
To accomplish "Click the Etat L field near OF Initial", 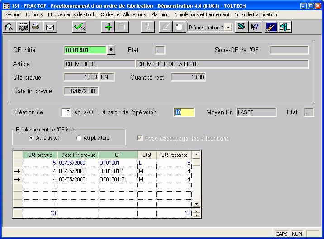I will (160, 50).
